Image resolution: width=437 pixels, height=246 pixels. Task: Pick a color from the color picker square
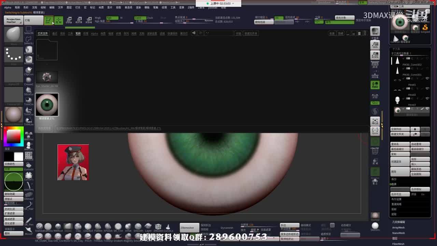(14, 136)
